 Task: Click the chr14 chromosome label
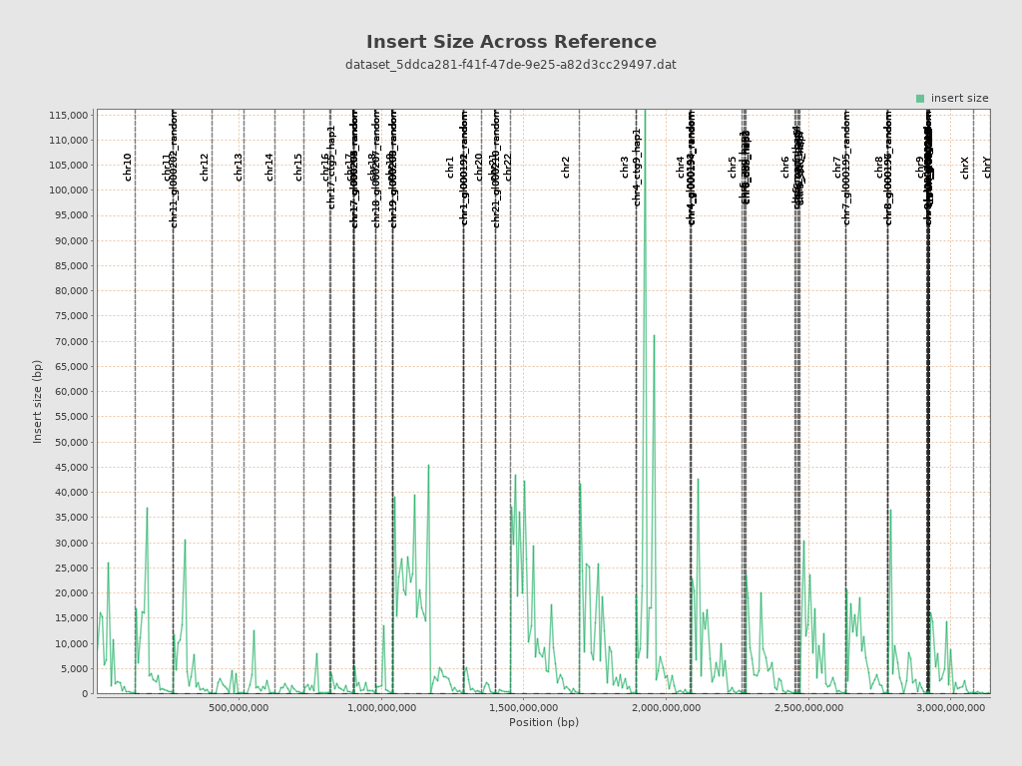(x=269, y=167)
